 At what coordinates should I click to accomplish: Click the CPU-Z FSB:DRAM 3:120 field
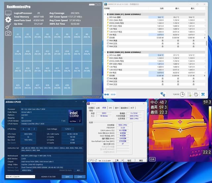123,128
